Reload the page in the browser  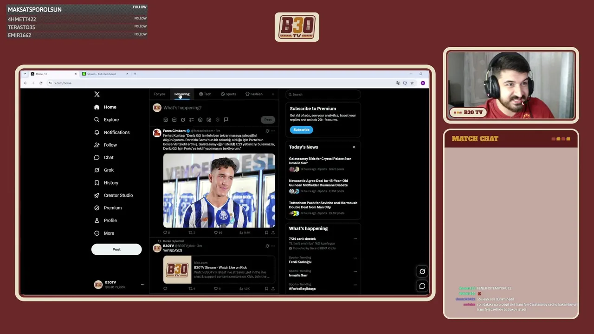[x=41, y=83]
